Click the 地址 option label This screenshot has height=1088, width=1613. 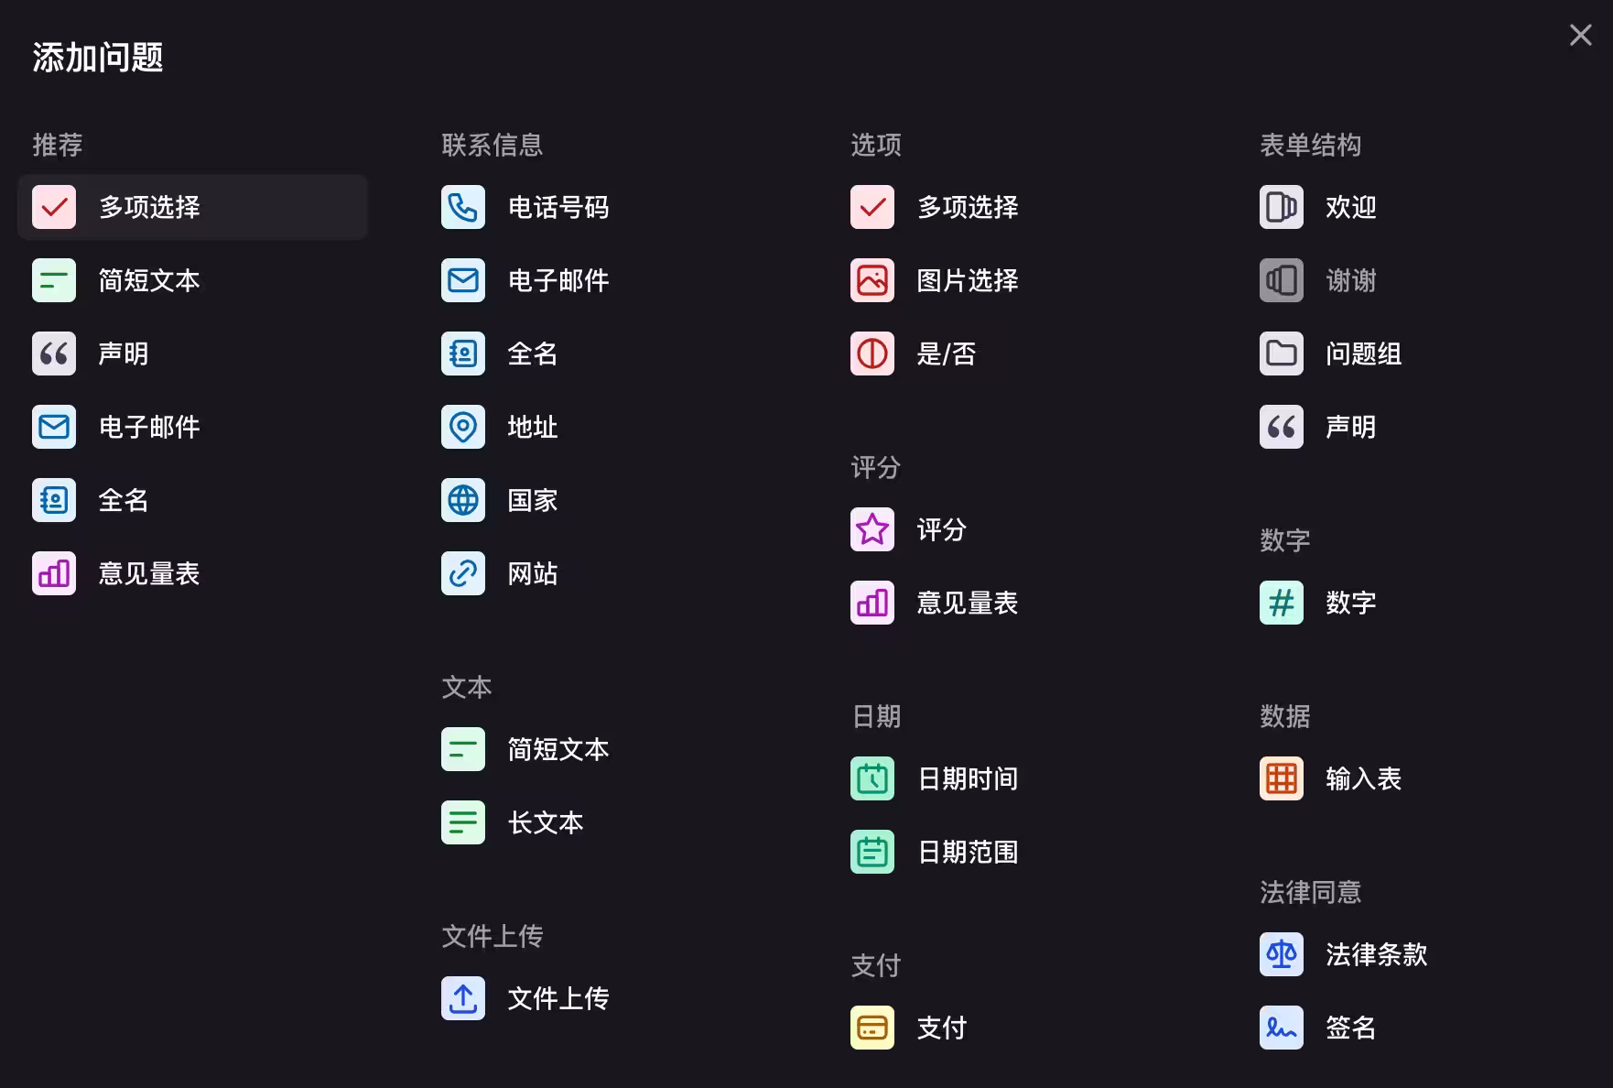[x=533, y=428]
